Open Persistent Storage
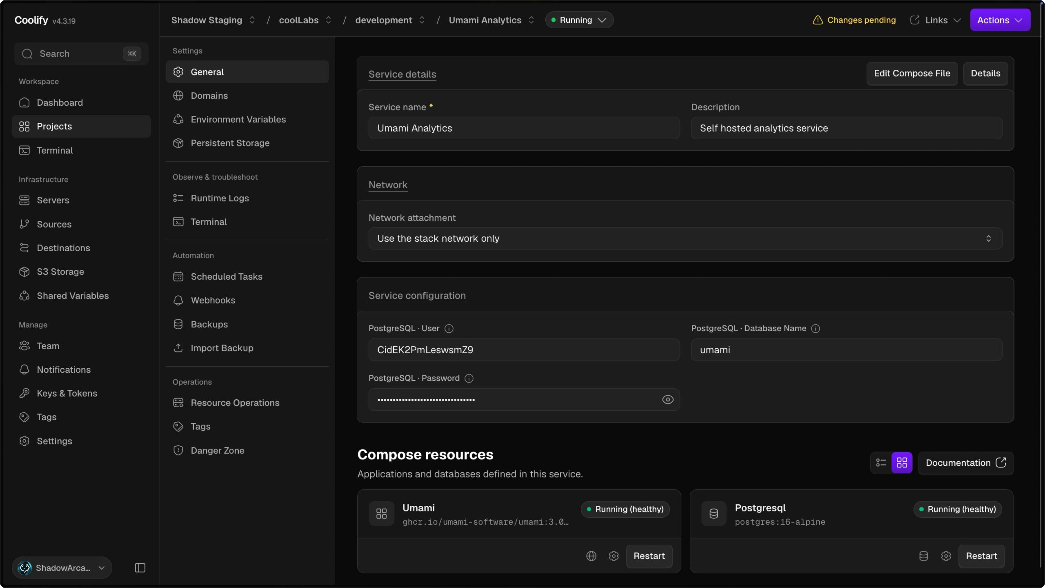 click(x=247, y=143)
